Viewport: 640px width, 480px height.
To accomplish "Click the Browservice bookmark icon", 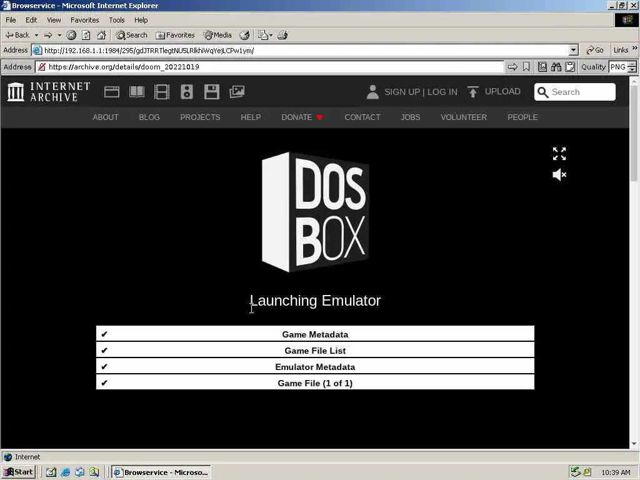I will 526,67.
